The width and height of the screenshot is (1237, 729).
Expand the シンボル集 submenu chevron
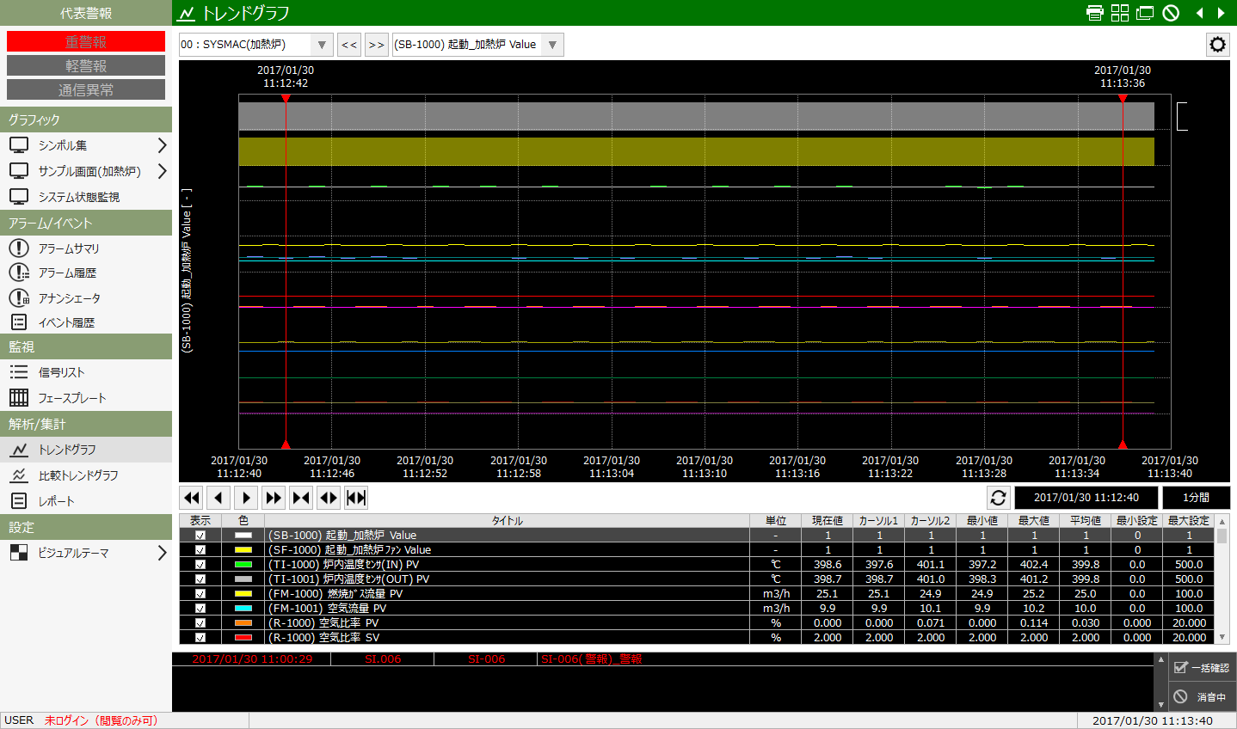pos(162,145)
